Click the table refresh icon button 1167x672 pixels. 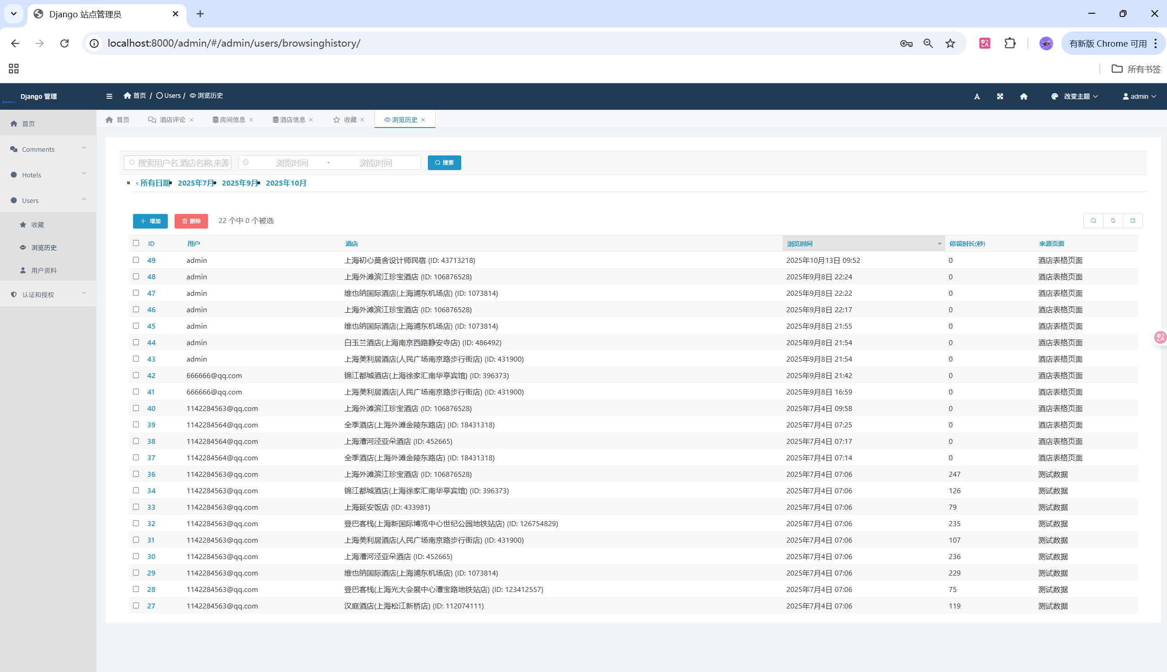tap(1113, 221)
